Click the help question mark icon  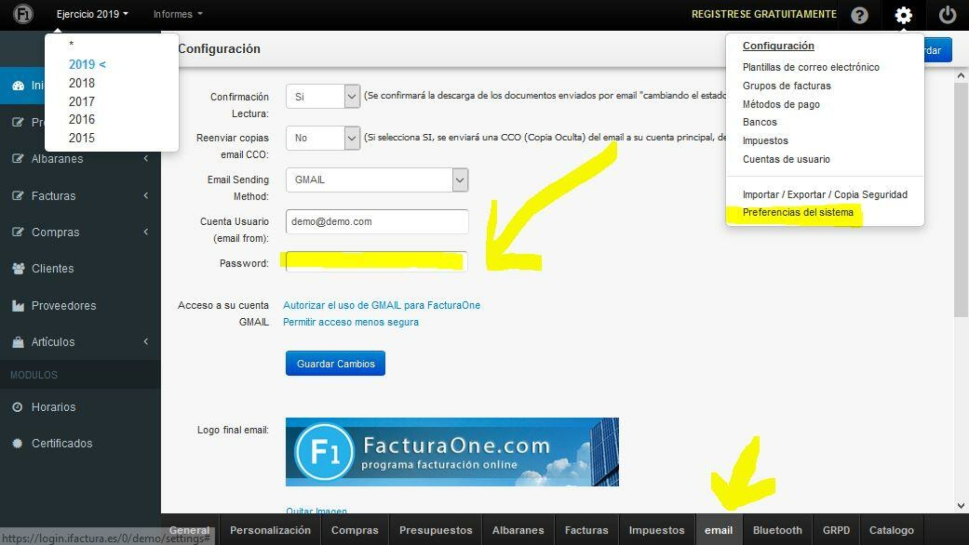coord(861,14)
